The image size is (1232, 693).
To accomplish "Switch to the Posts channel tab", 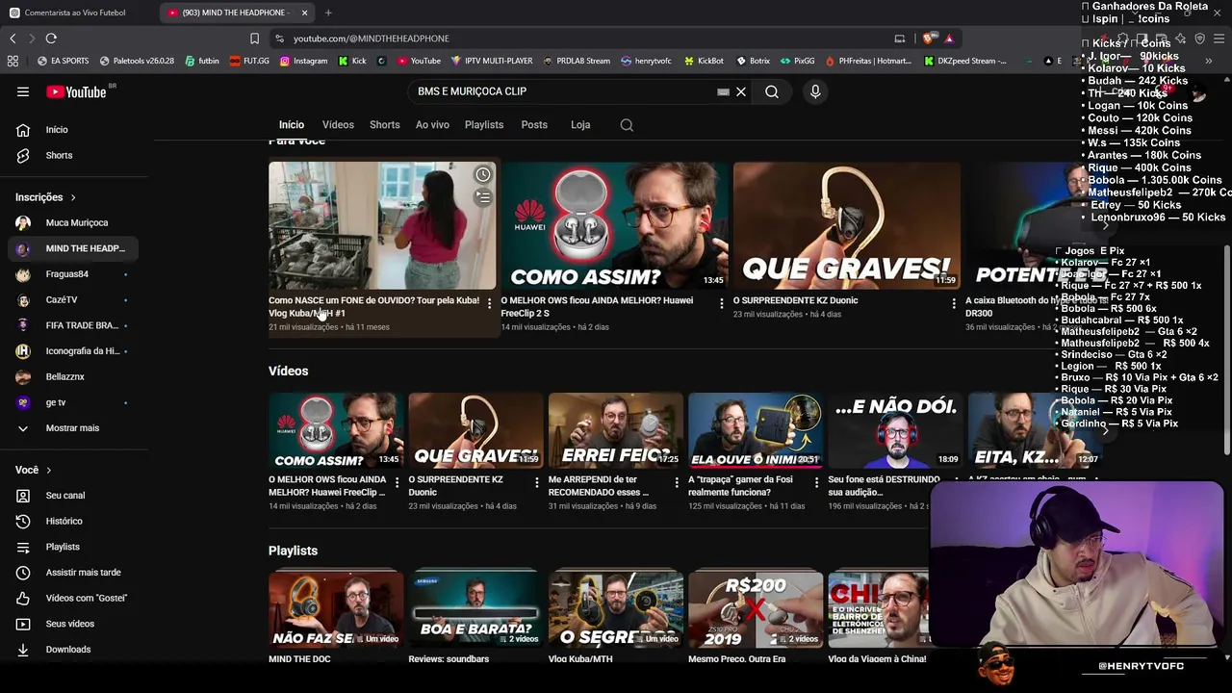I will coord(534,125).
